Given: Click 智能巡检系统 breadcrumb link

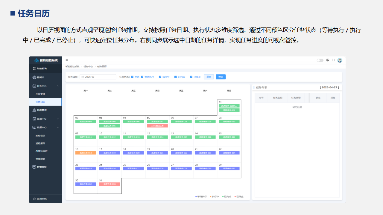Looking at the screenshot, I should click(72, 67).
